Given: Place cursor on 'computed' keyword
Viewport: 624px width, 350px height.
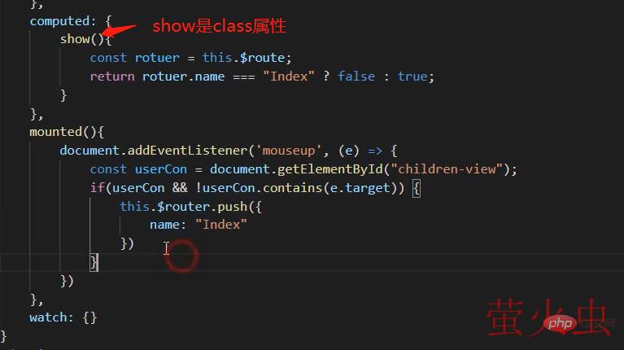Looking at the screenshot, I should tap(59, 20).
